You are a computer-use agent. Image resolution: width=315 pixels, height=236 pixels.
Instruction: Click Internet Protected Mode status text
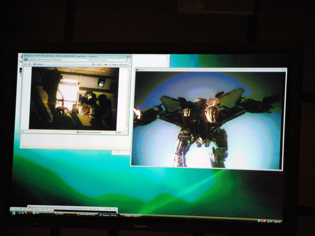click(90, 132)
